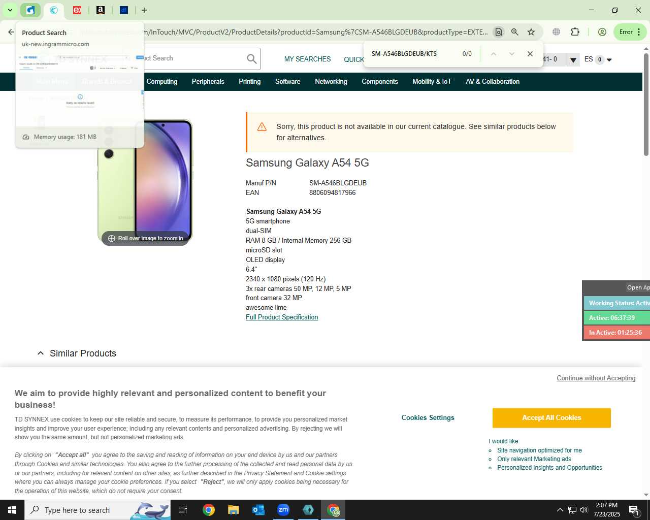Open File Explorer from the taskbar
This screenshot has height=520, width=650.
click(234, 510)
